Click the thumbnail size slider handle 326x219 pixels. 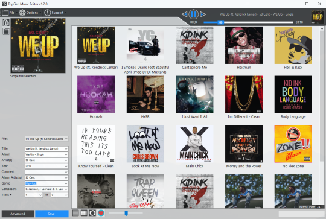[126, 213]
